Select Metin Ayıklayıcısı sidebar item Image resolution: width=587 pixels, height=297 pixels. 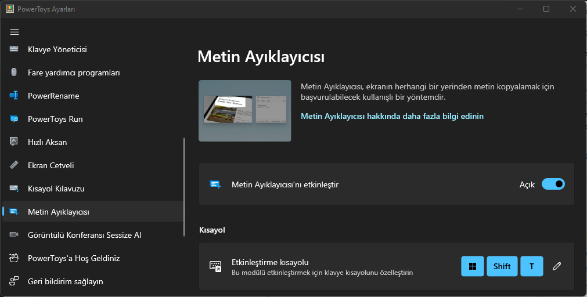(x=93, y=212)
